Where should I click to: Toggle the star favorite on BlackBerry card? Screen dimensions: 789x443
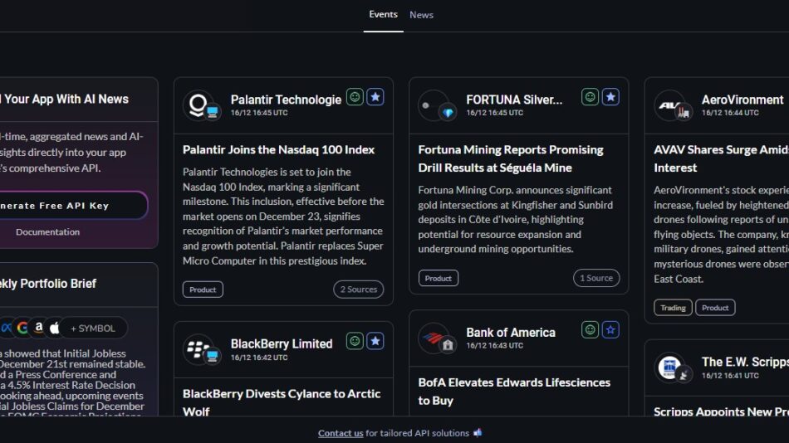tap(375, 341)
